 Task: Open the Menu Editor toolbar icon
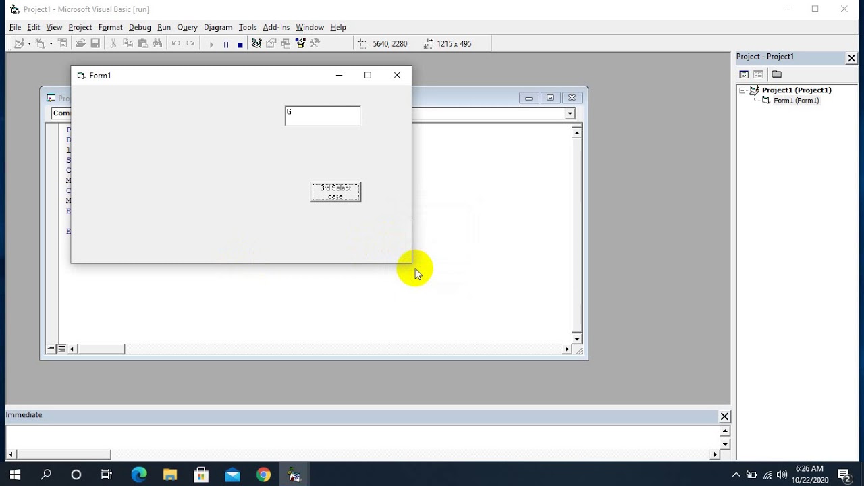click(63, 43)
